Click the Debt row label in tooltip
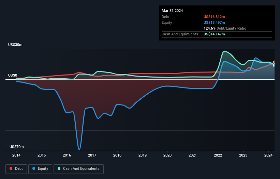 click(x=165, y=17)
